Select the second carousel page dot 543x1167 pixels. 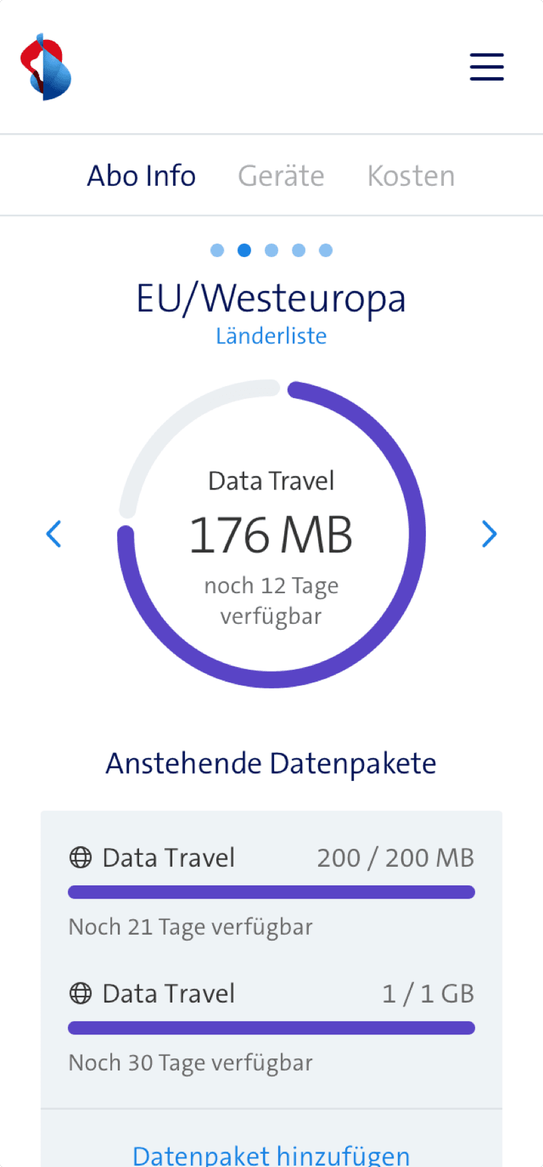pyautogui.click(x=244, y=250)
